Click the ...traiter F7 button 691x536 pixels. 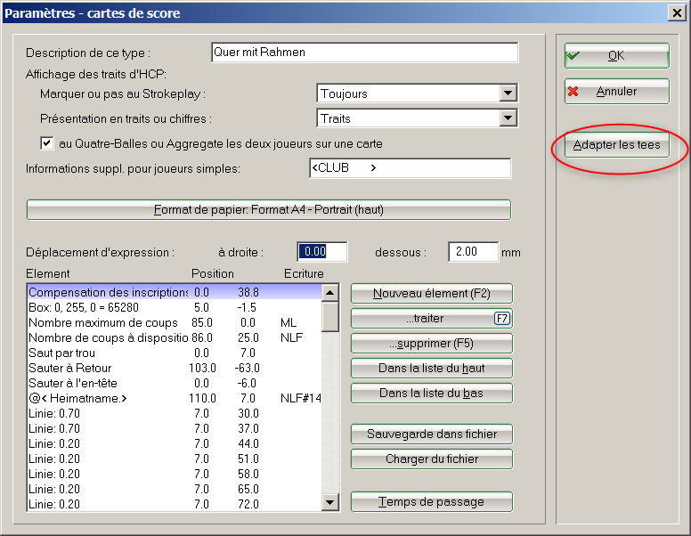click(x=432, y=318)
